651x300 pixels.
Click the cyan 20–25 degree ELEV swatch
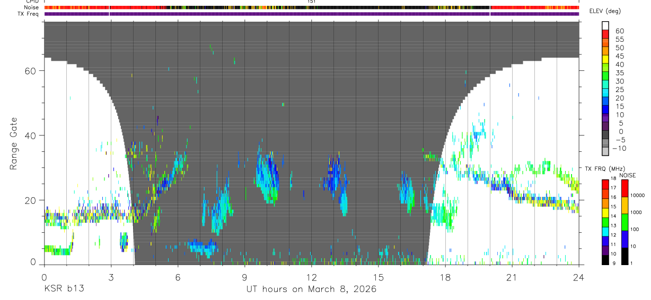[x=605, y=92]
